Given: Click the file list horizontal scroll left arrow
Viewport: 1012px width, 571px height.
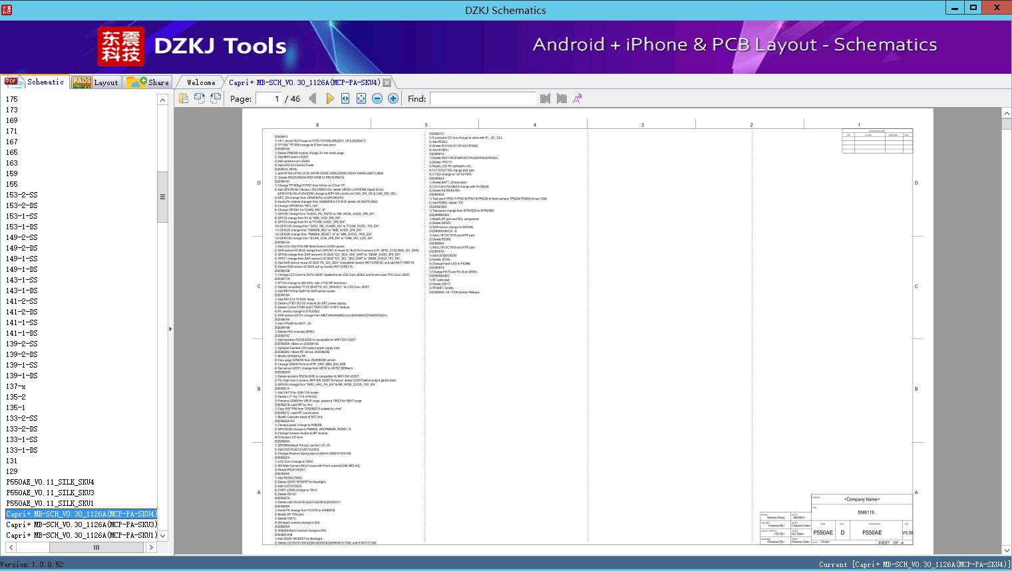Looking at the screenshot, I should [x=10, y=547].
